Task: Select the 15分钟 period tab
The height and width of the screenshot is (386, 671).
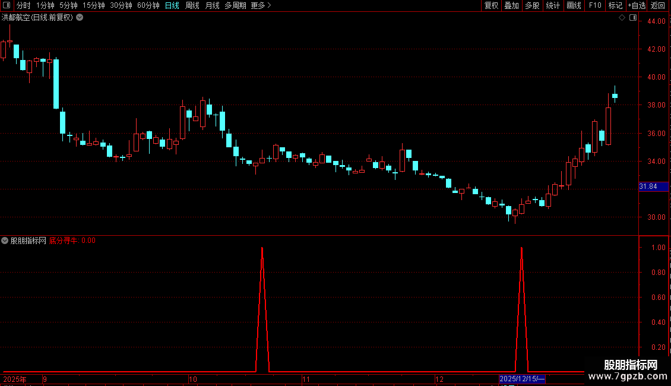Action: click(93, 5)
